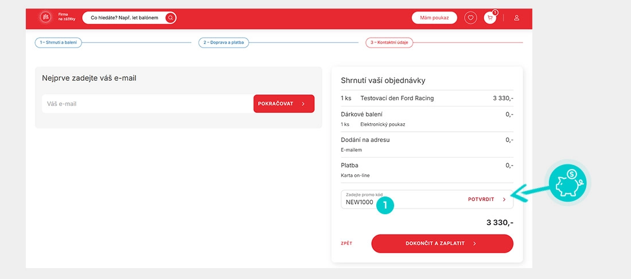
Task: Click the "Nejprve zadejte váš e-mail" heading
Action: tap(89, 78)
